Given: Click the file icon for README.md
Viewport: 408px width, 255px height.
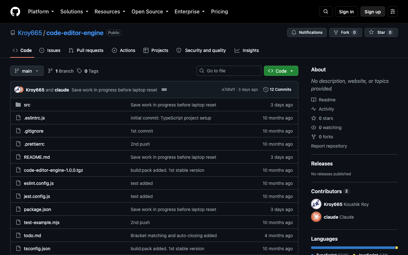Looking at the screenshot, I should point(18,157).
